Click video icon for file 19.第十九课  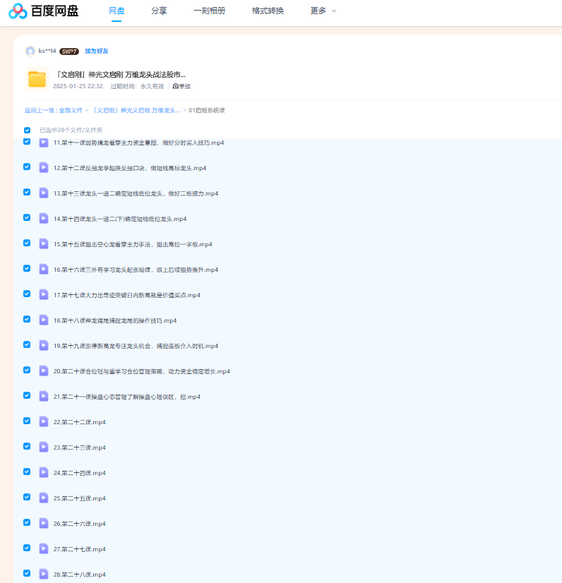[44, 345]
